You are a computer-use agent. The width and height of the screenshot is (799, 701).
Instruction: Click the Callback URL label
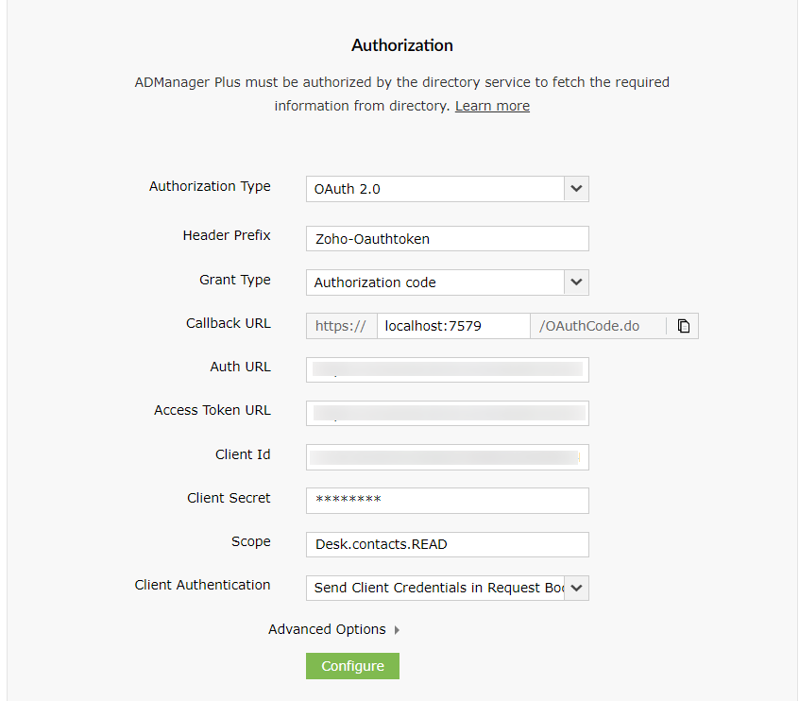[x=228, y=323]
